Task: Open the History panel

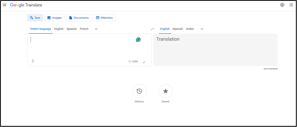Action: [139, 91]
